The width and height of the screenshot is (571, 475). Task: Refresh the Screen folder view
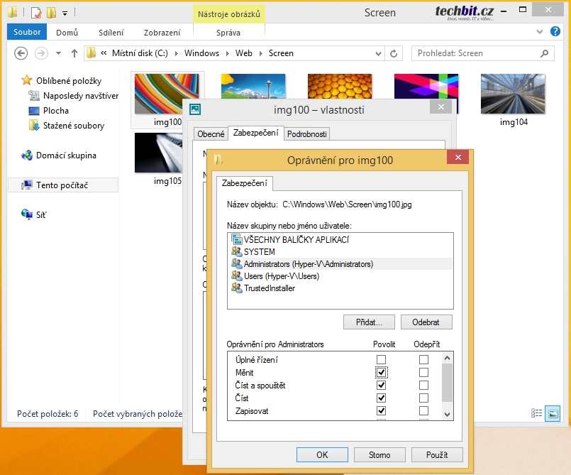(x=394, y=53)
